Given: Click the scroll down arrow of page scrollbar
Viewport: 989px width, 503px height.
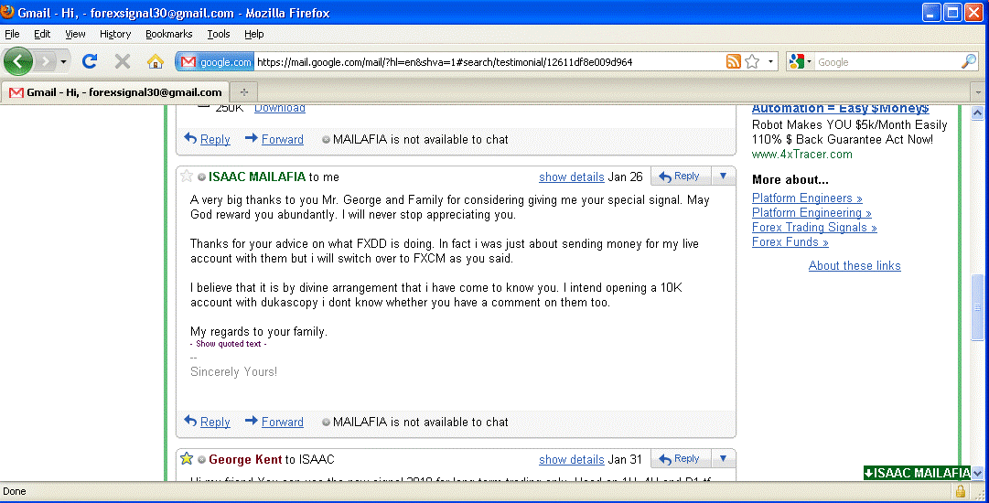Looking at the screenshot, I should [978, 473].
